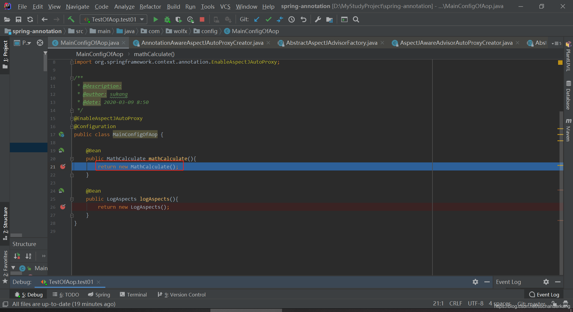This screenshot has width=573, height=312.
Task: Open the VCS menu
Action: click(225, 7)
